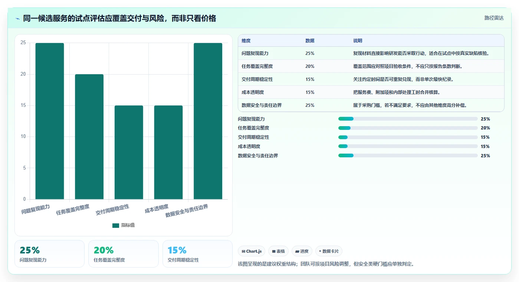The width and height of the screenshot is (519, 282).
Task: Click the description starting 关注约定时间
Action: (403, 79)
